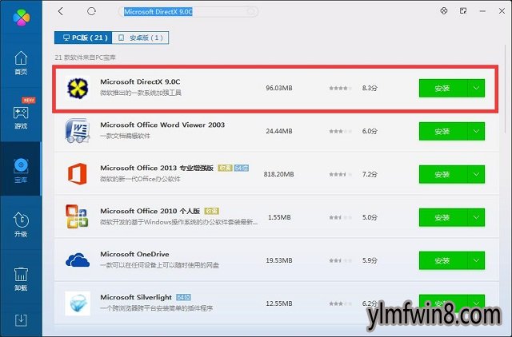Open the Microsoft Office Word Viewer 2003 title
Viewport: 512px width, 337px height.
click(162, 125)
